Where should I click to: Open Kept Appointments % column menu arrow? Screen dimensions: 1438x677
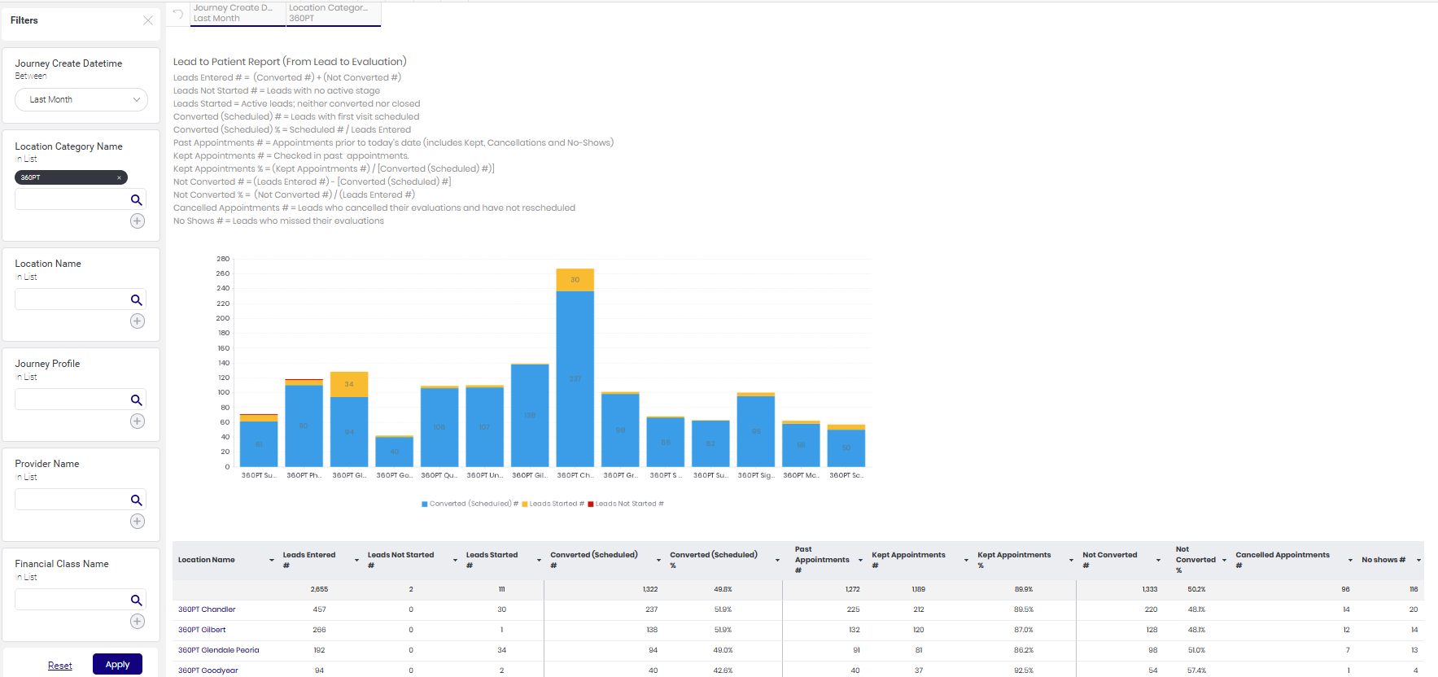tap(1071, 560)
